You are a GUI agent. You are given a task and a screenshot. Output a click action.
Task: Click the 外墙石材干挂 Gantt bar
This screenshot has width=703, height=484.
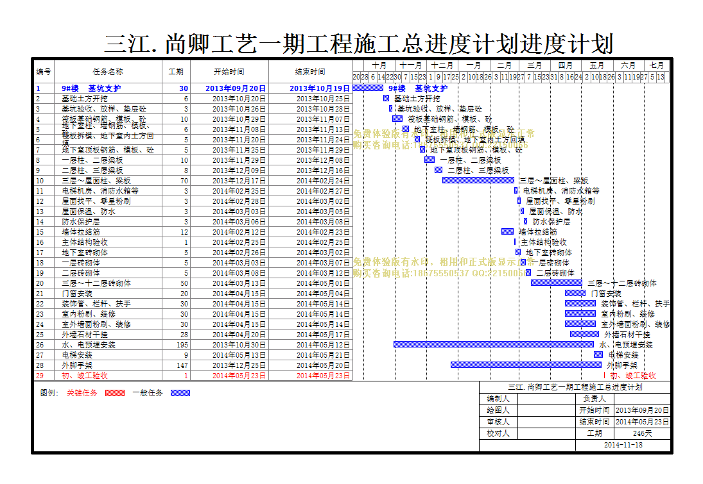[x=585, y=334]
